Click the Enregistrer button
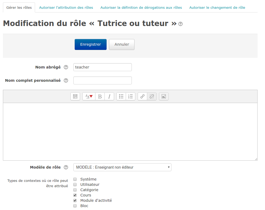 click(90, 45)
